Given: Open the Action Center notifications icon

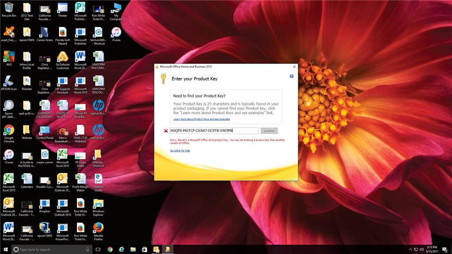Looking at the screenshot, I should 445,250.
